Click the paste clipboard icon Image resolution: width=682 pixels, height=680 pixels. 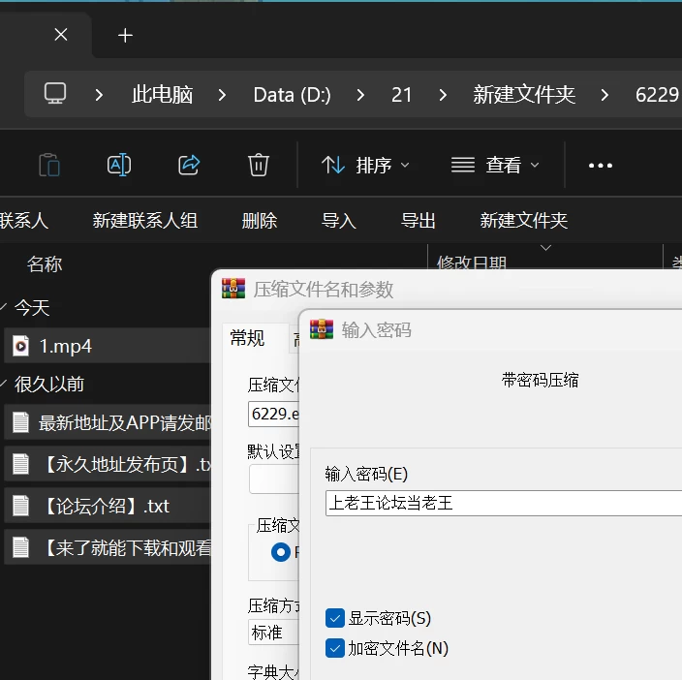point(49,165)
